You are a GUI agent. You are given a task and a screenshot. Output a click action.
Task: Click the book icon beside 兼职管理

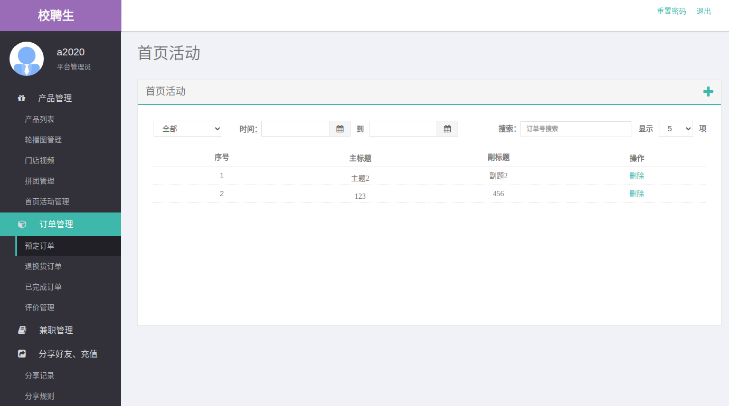(x=22, y=330)
